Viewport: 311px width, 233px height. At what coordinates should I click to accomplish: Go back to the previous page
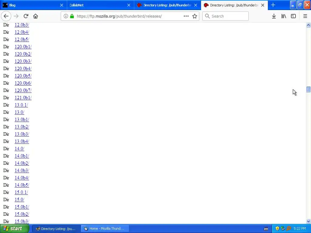[6, 16]
